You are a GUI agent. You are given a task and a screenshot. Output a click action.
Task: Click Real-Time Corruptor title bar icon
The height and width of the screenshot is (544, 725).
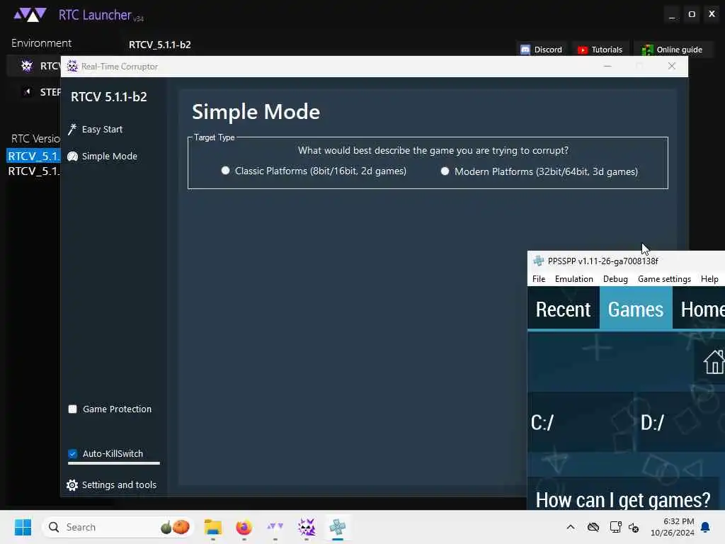click(72, 66)
